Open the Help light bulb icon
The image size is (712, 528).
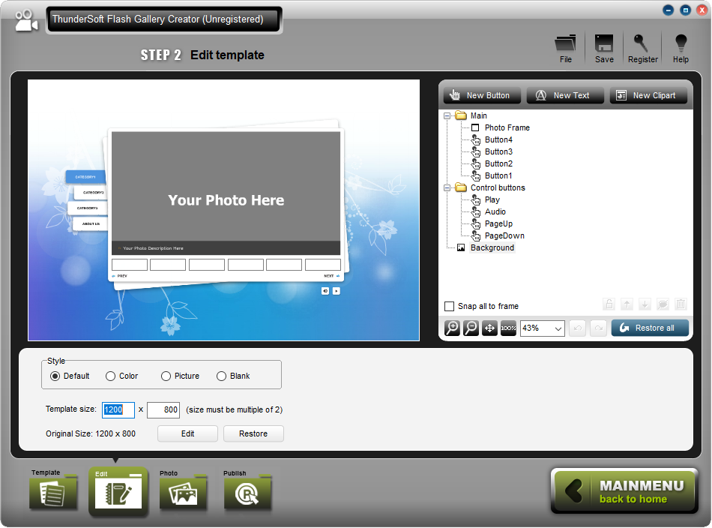pyautogui.click(x=681, y=49)
